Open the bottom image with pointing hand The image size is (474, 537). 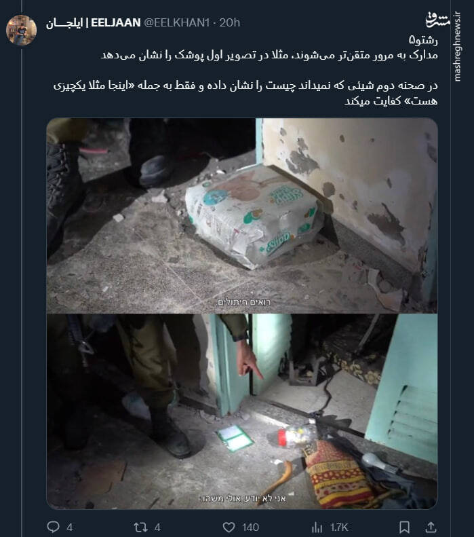point(242,411)
